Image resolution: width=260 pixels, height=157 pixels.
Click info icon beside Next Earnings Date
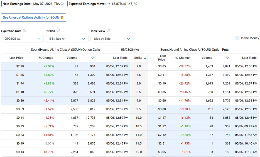(62, 4)
